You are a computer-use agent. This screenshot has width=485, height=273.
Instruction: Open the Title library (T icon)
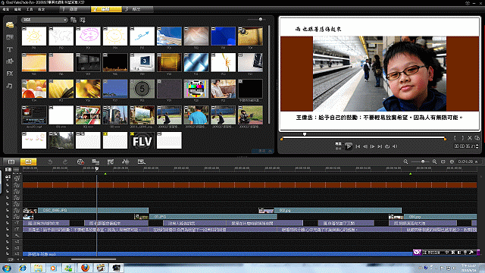point(10,49)
